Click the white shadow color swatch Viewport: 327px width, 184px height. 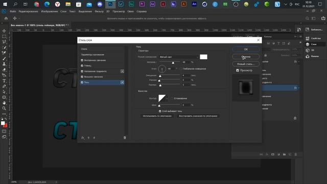(203, 57)
